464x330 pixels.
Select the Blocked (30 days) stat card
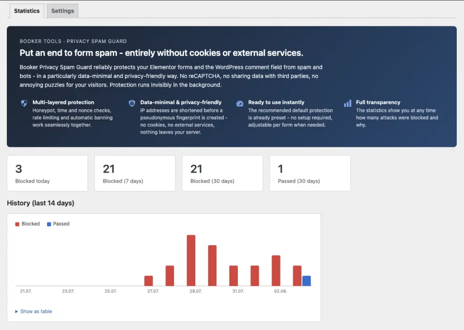pyautogui.click(x=222, y=173)
